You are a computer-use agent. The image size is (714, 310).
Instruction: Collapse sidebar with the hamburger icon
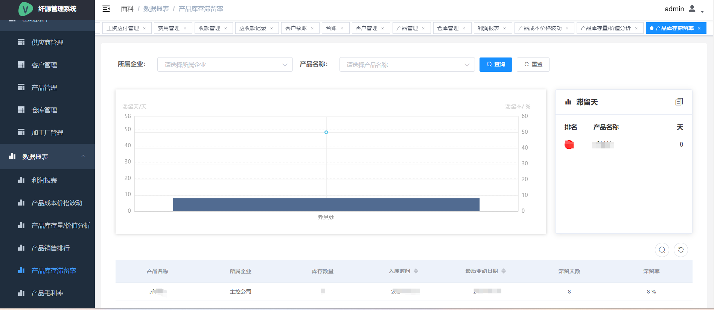(106, 9)
